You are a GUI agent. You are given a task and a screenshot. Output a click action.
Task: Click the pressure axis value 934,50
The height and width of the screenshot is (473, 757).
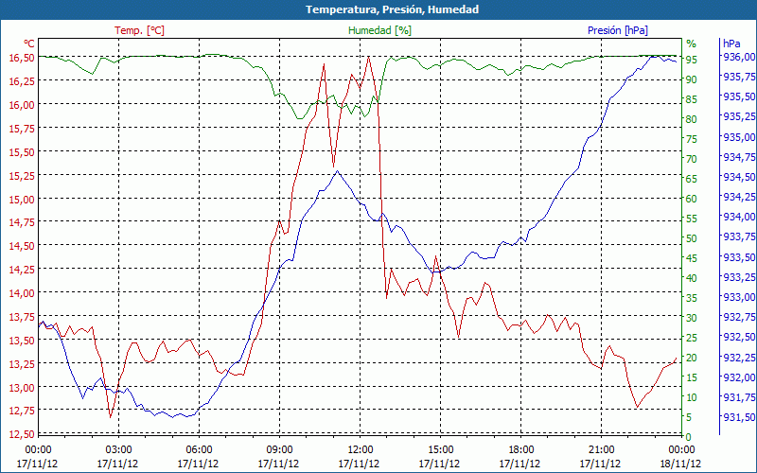tap(739, 177)
